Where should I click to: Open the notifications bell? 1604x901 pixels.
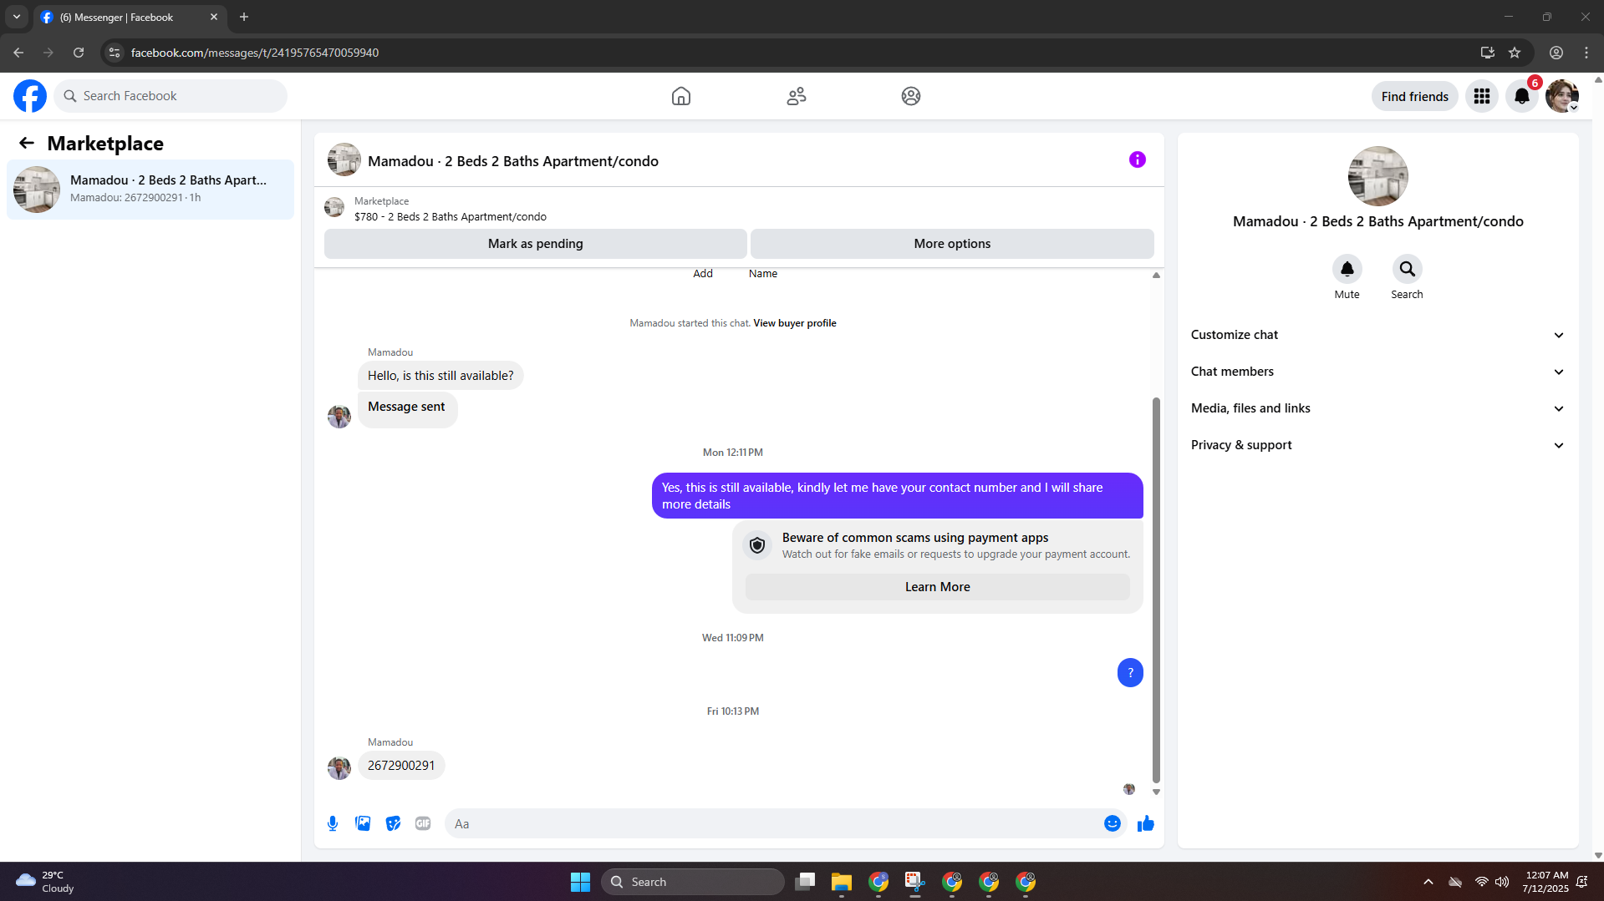tap(1522, 96)
